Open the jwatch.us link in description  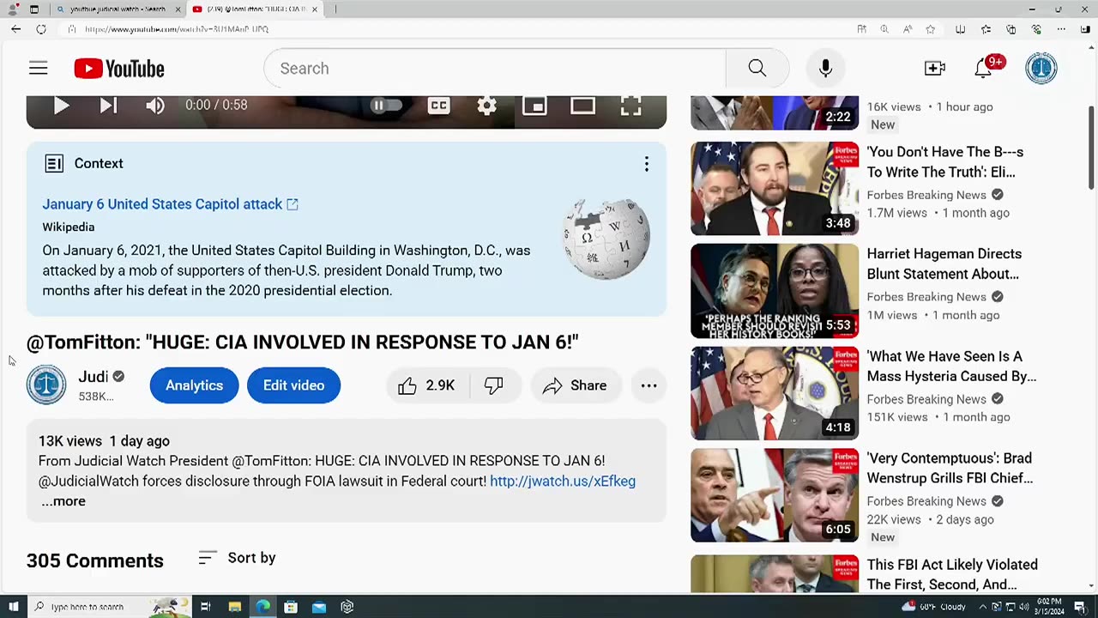(x=563, y=482)
